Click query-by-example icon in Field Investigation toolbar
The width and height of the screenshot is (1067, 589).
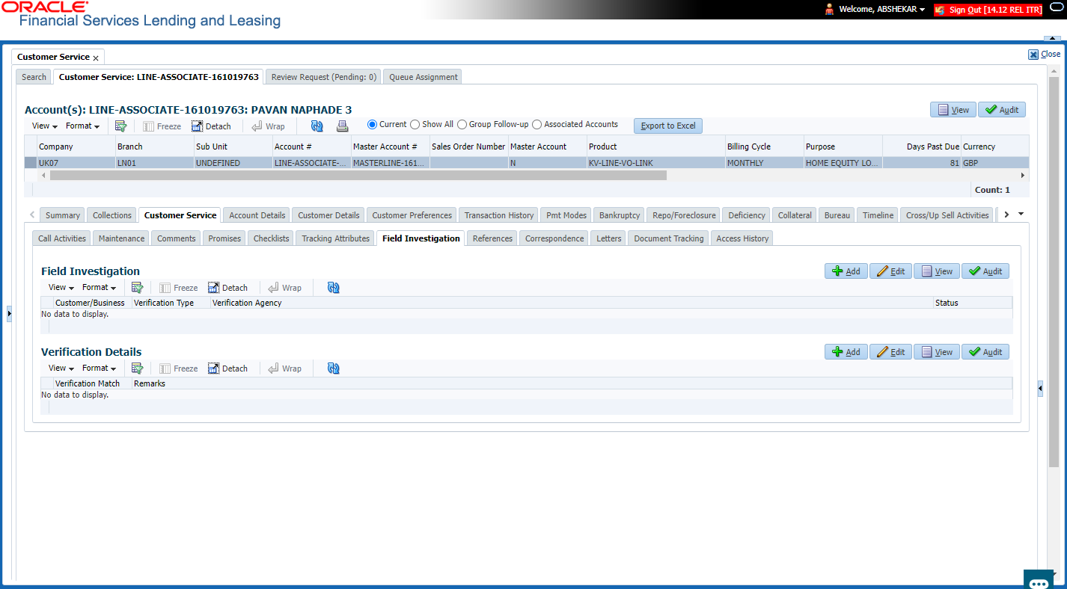(137, 287)
